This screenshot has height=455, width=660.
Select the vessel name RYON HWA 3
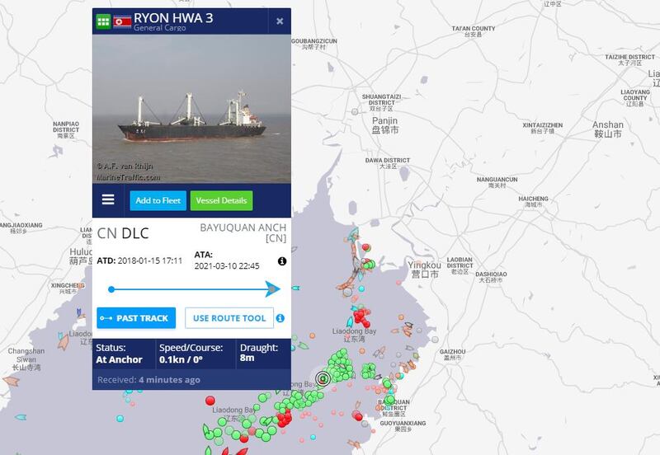(x=173, y=18)
